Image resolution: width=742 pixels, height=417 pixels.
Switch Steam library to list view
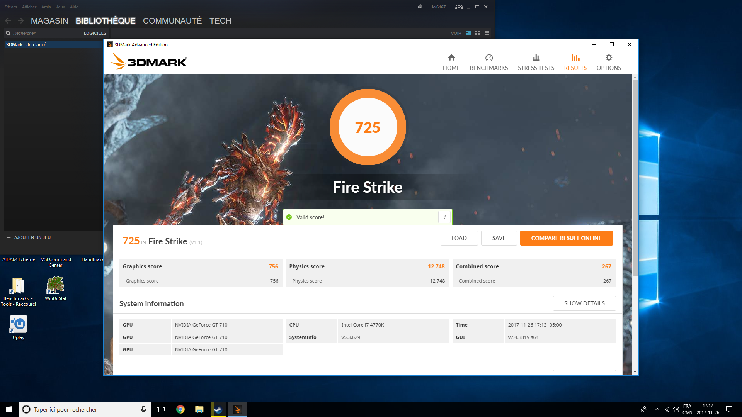(478, 33)
